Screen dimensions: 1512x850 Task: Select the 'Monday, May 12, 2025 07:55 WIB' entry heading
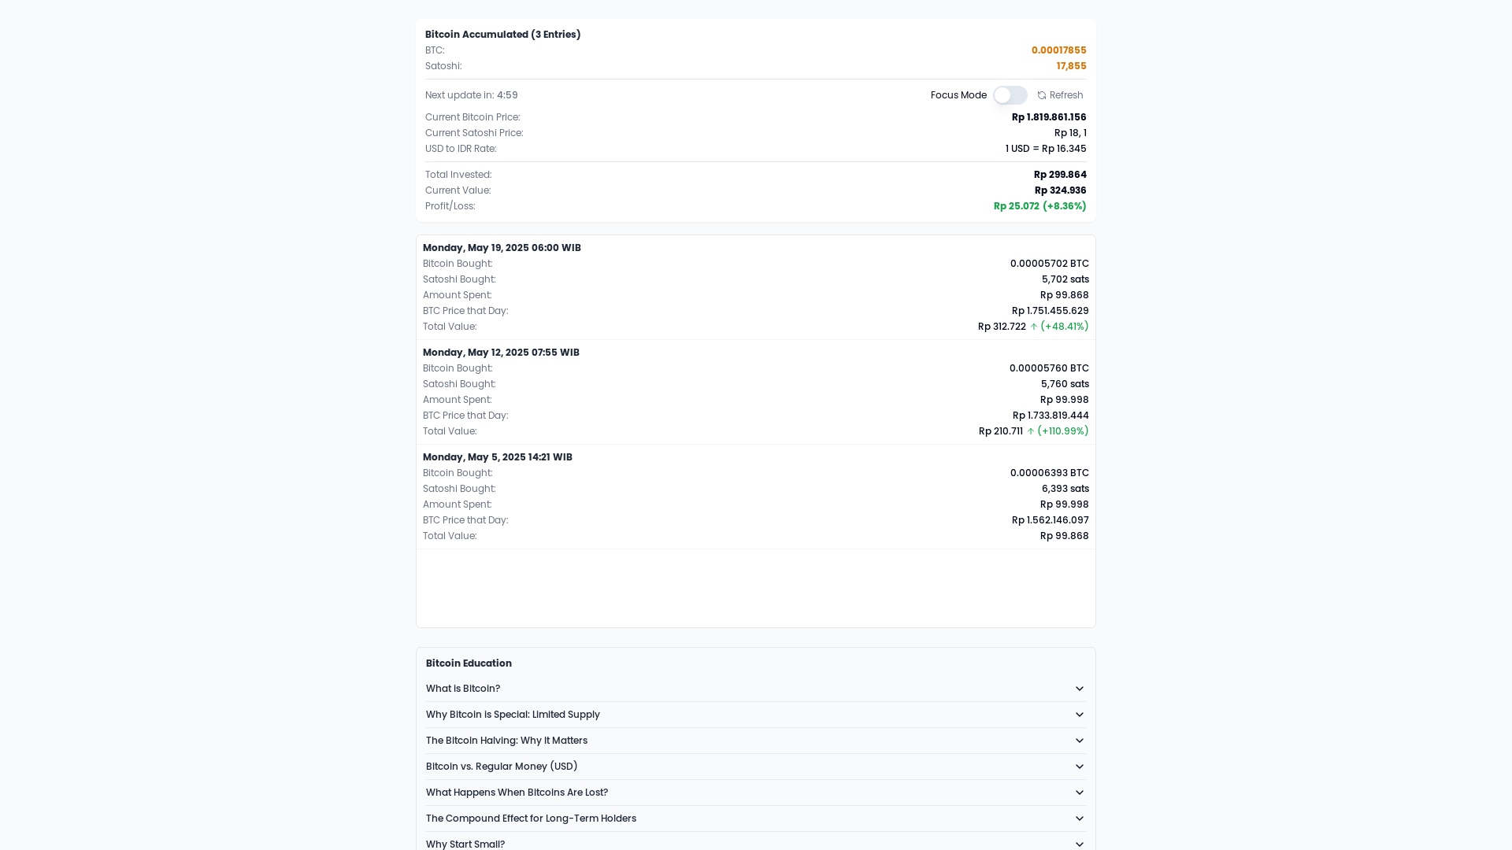tap(501, 353)
